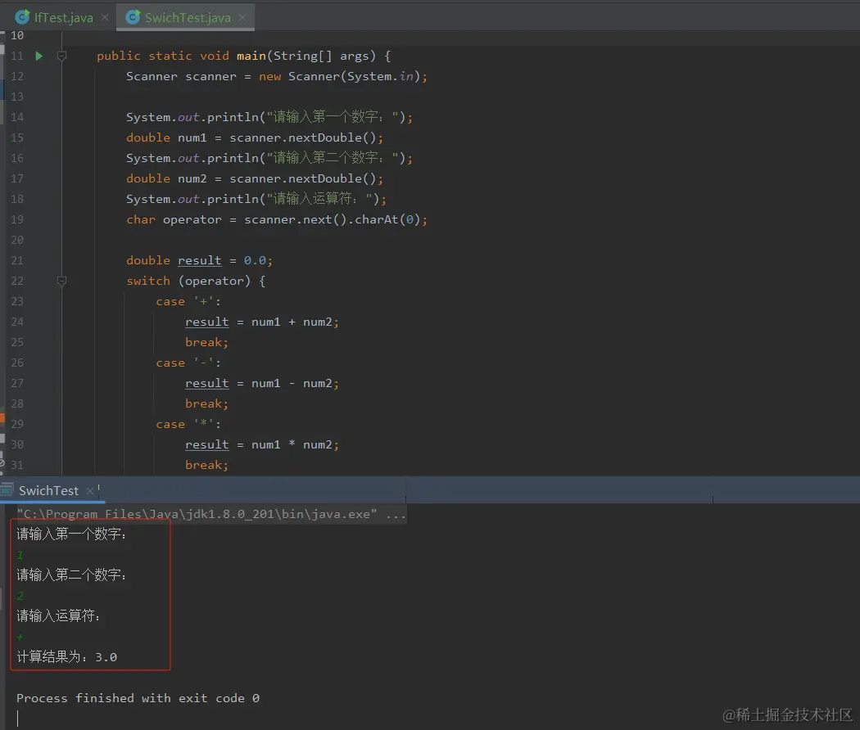Click 'charAt' on line 19
Screen dimensions: 860x730
376,220
